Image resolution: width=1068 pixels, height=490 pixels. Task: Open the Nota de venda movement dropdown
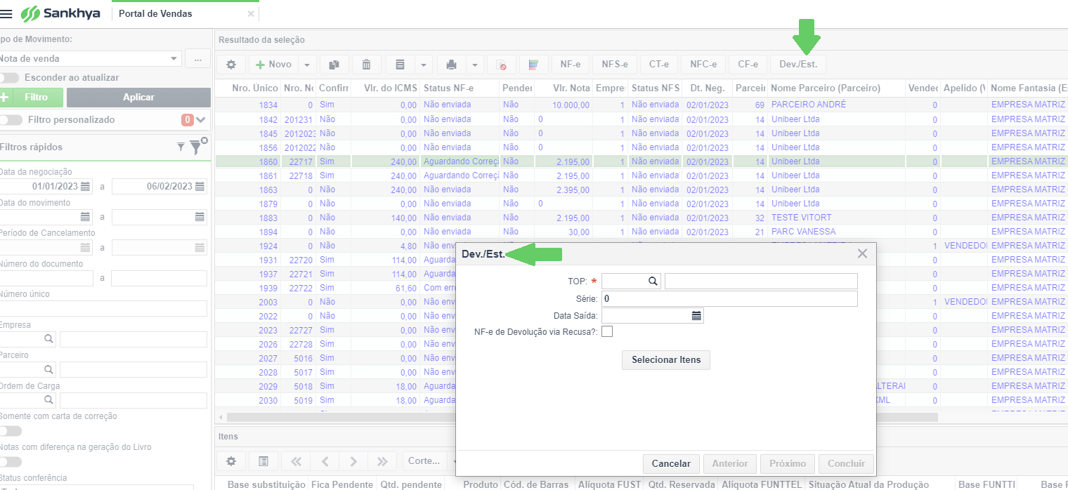pos(90,59)
